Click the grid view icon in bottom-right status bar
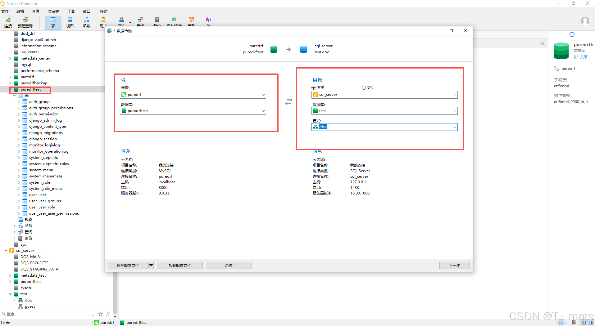 point(561,323)
